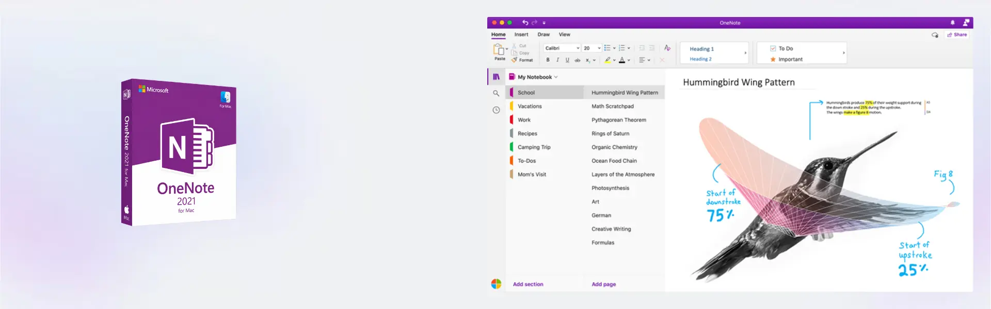Apply black font color
The image size is (991, 309).
tap(622, 60)
